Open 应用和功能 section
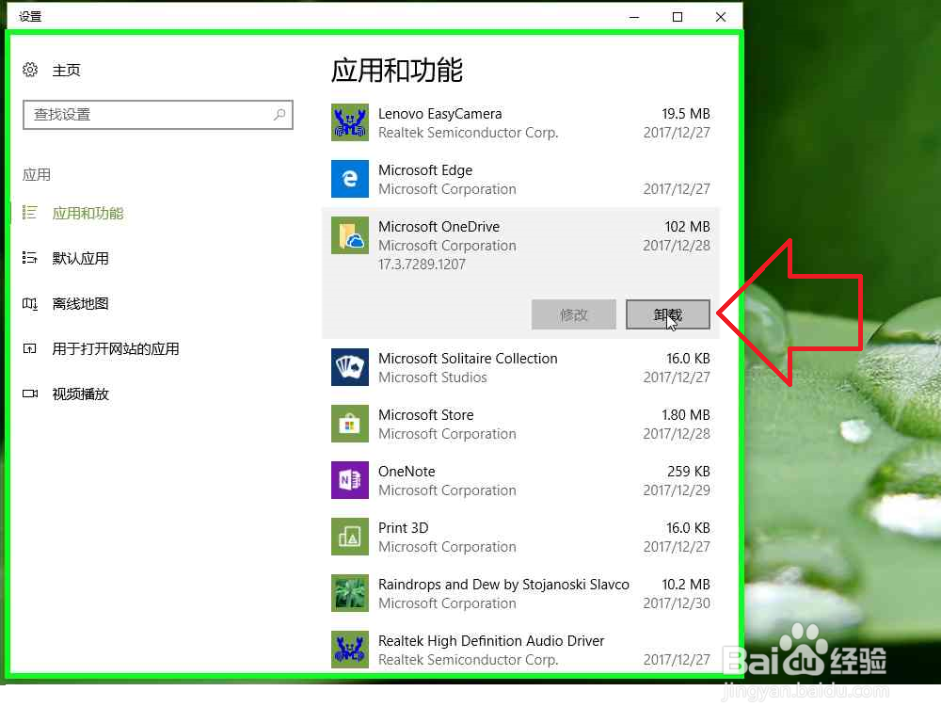This screenshot has height=723, width=941. point(88,213)
